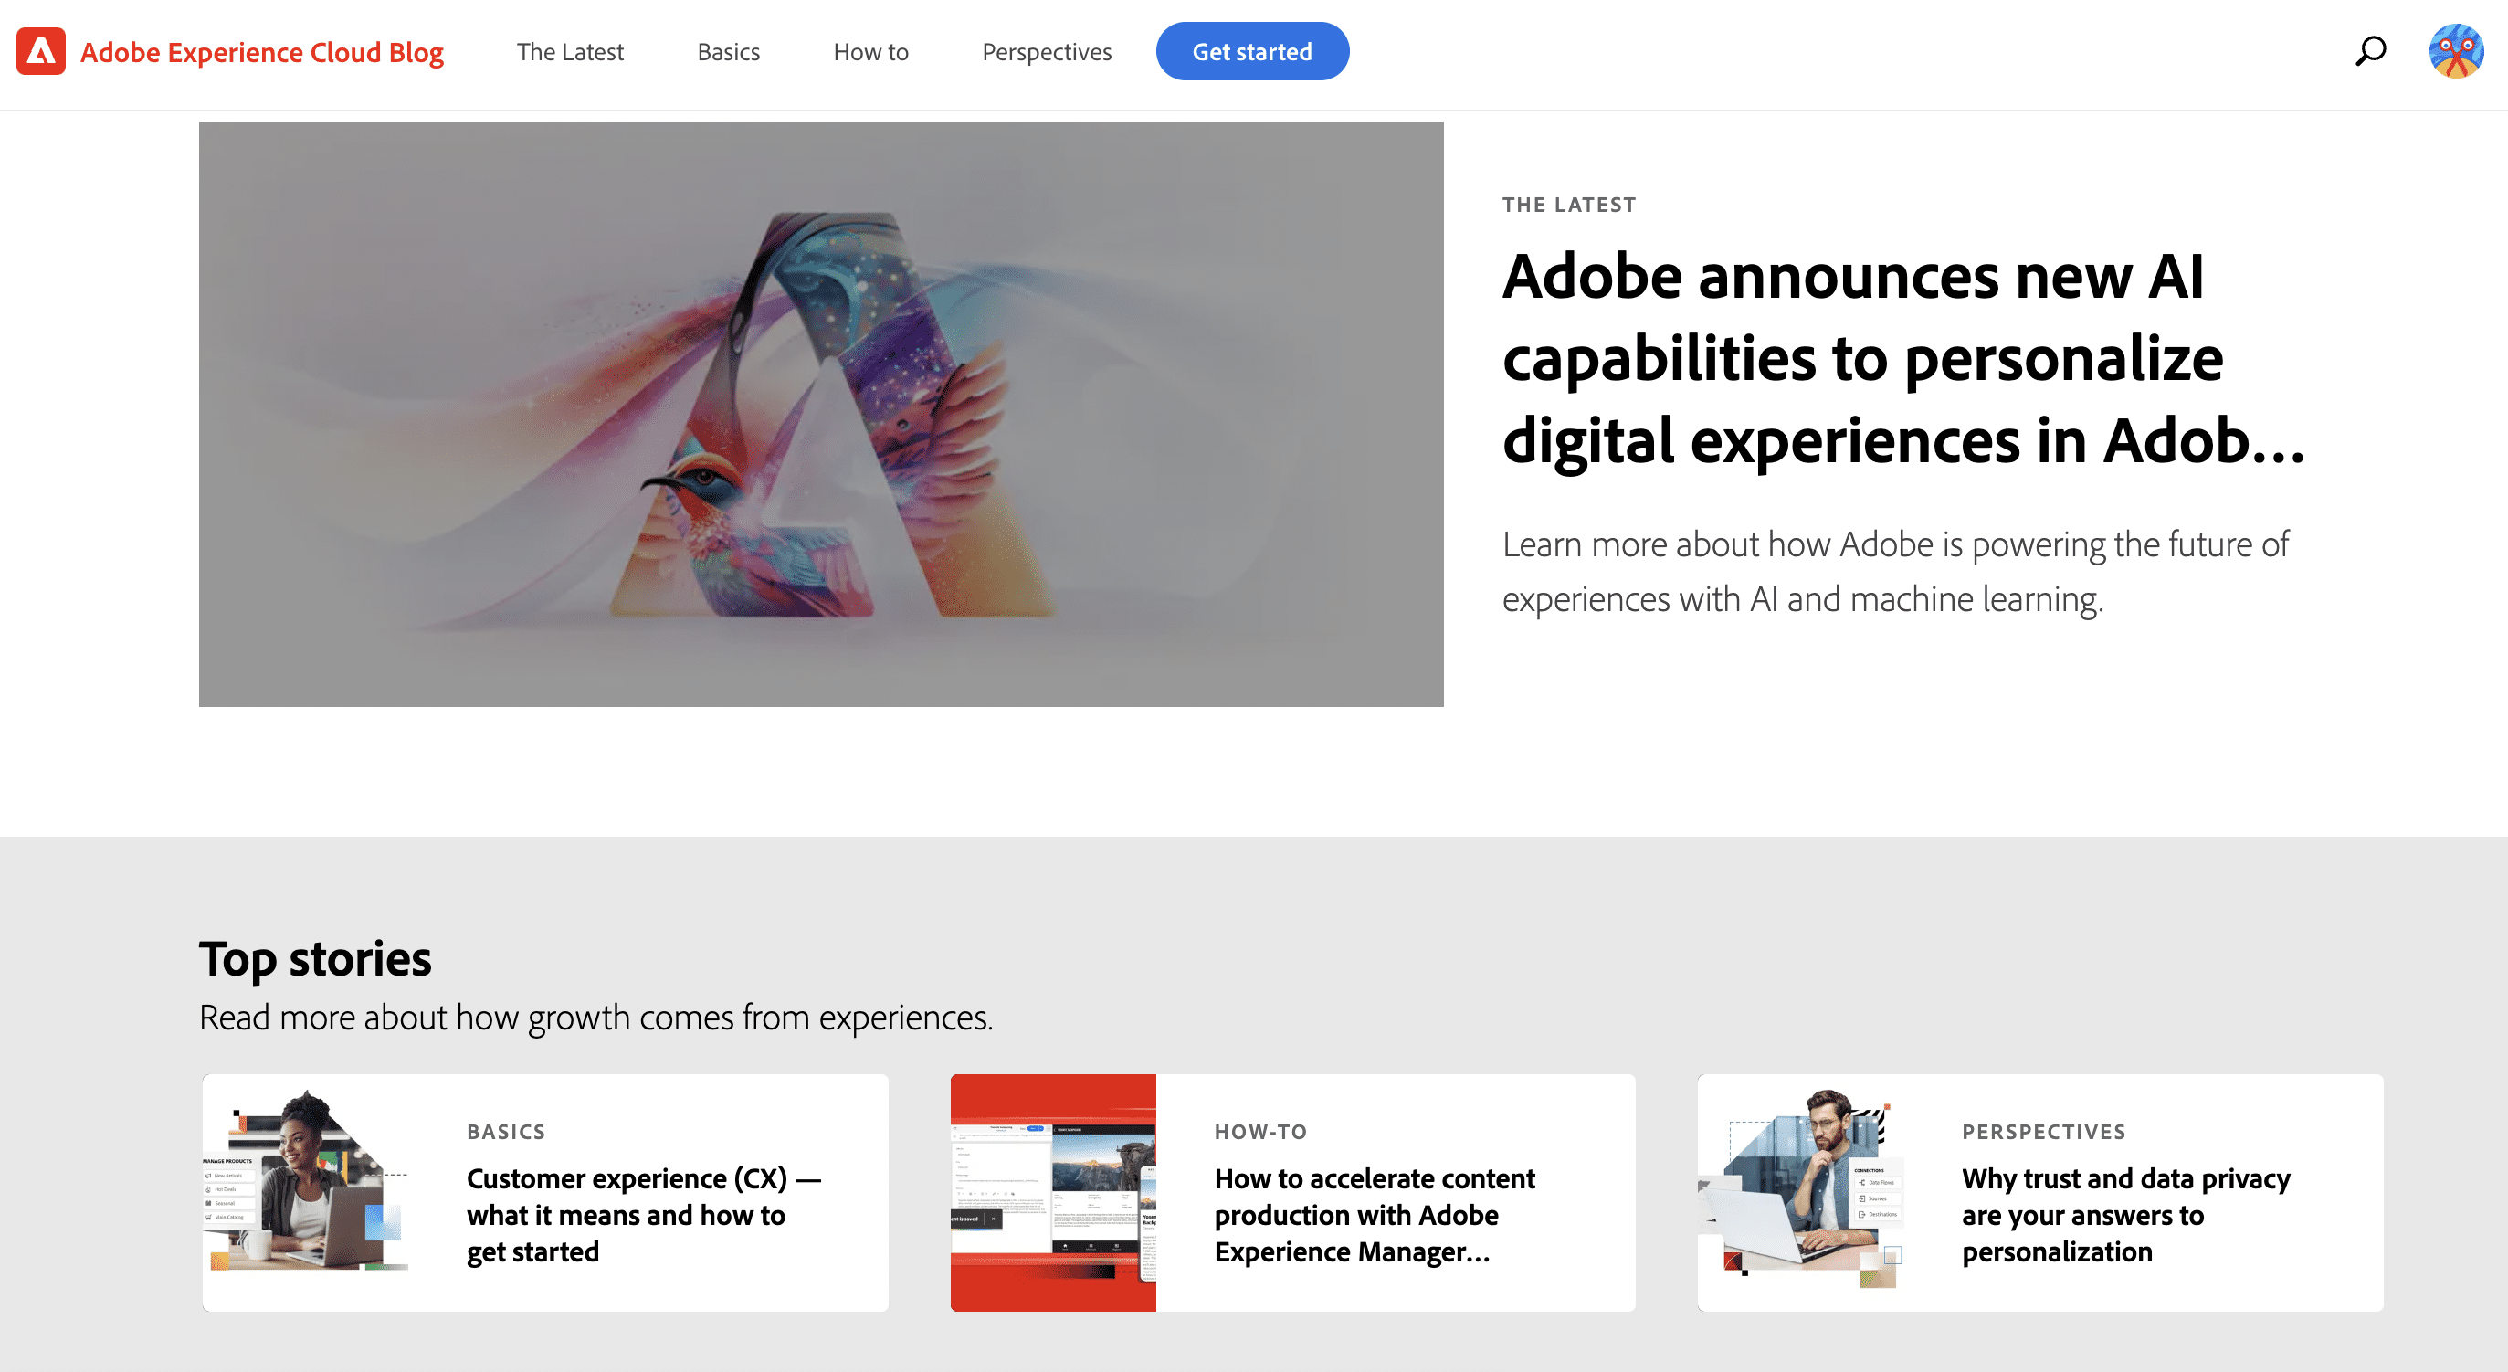Open the How to navigation menu item
Image resolution: width=2508 pixels, height=1372 pixels.
(x=871, y=50)
